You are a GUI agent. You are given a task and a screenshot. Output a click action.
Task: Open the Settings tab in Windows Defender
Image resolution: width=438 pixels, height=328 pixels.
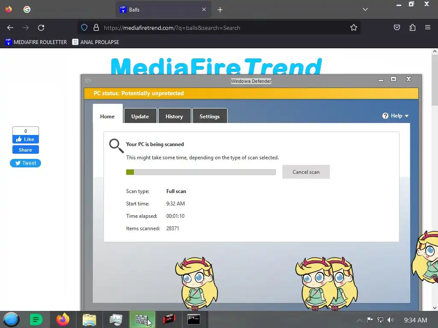210,116
